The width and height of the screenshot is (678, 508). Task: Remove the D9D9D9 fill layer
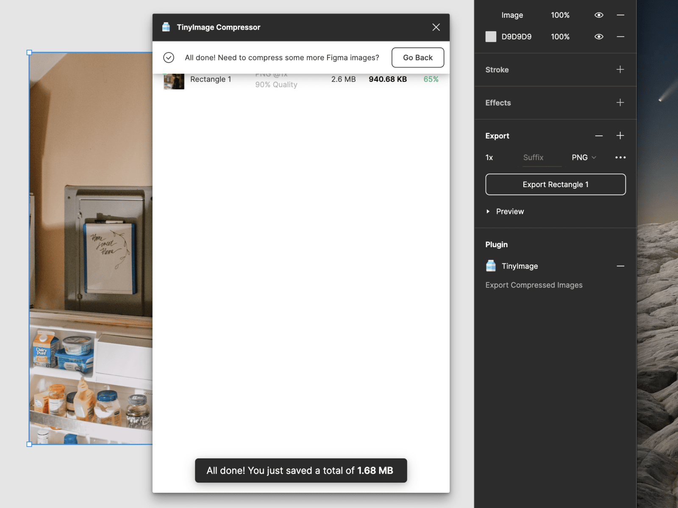[x=620, y=37]
